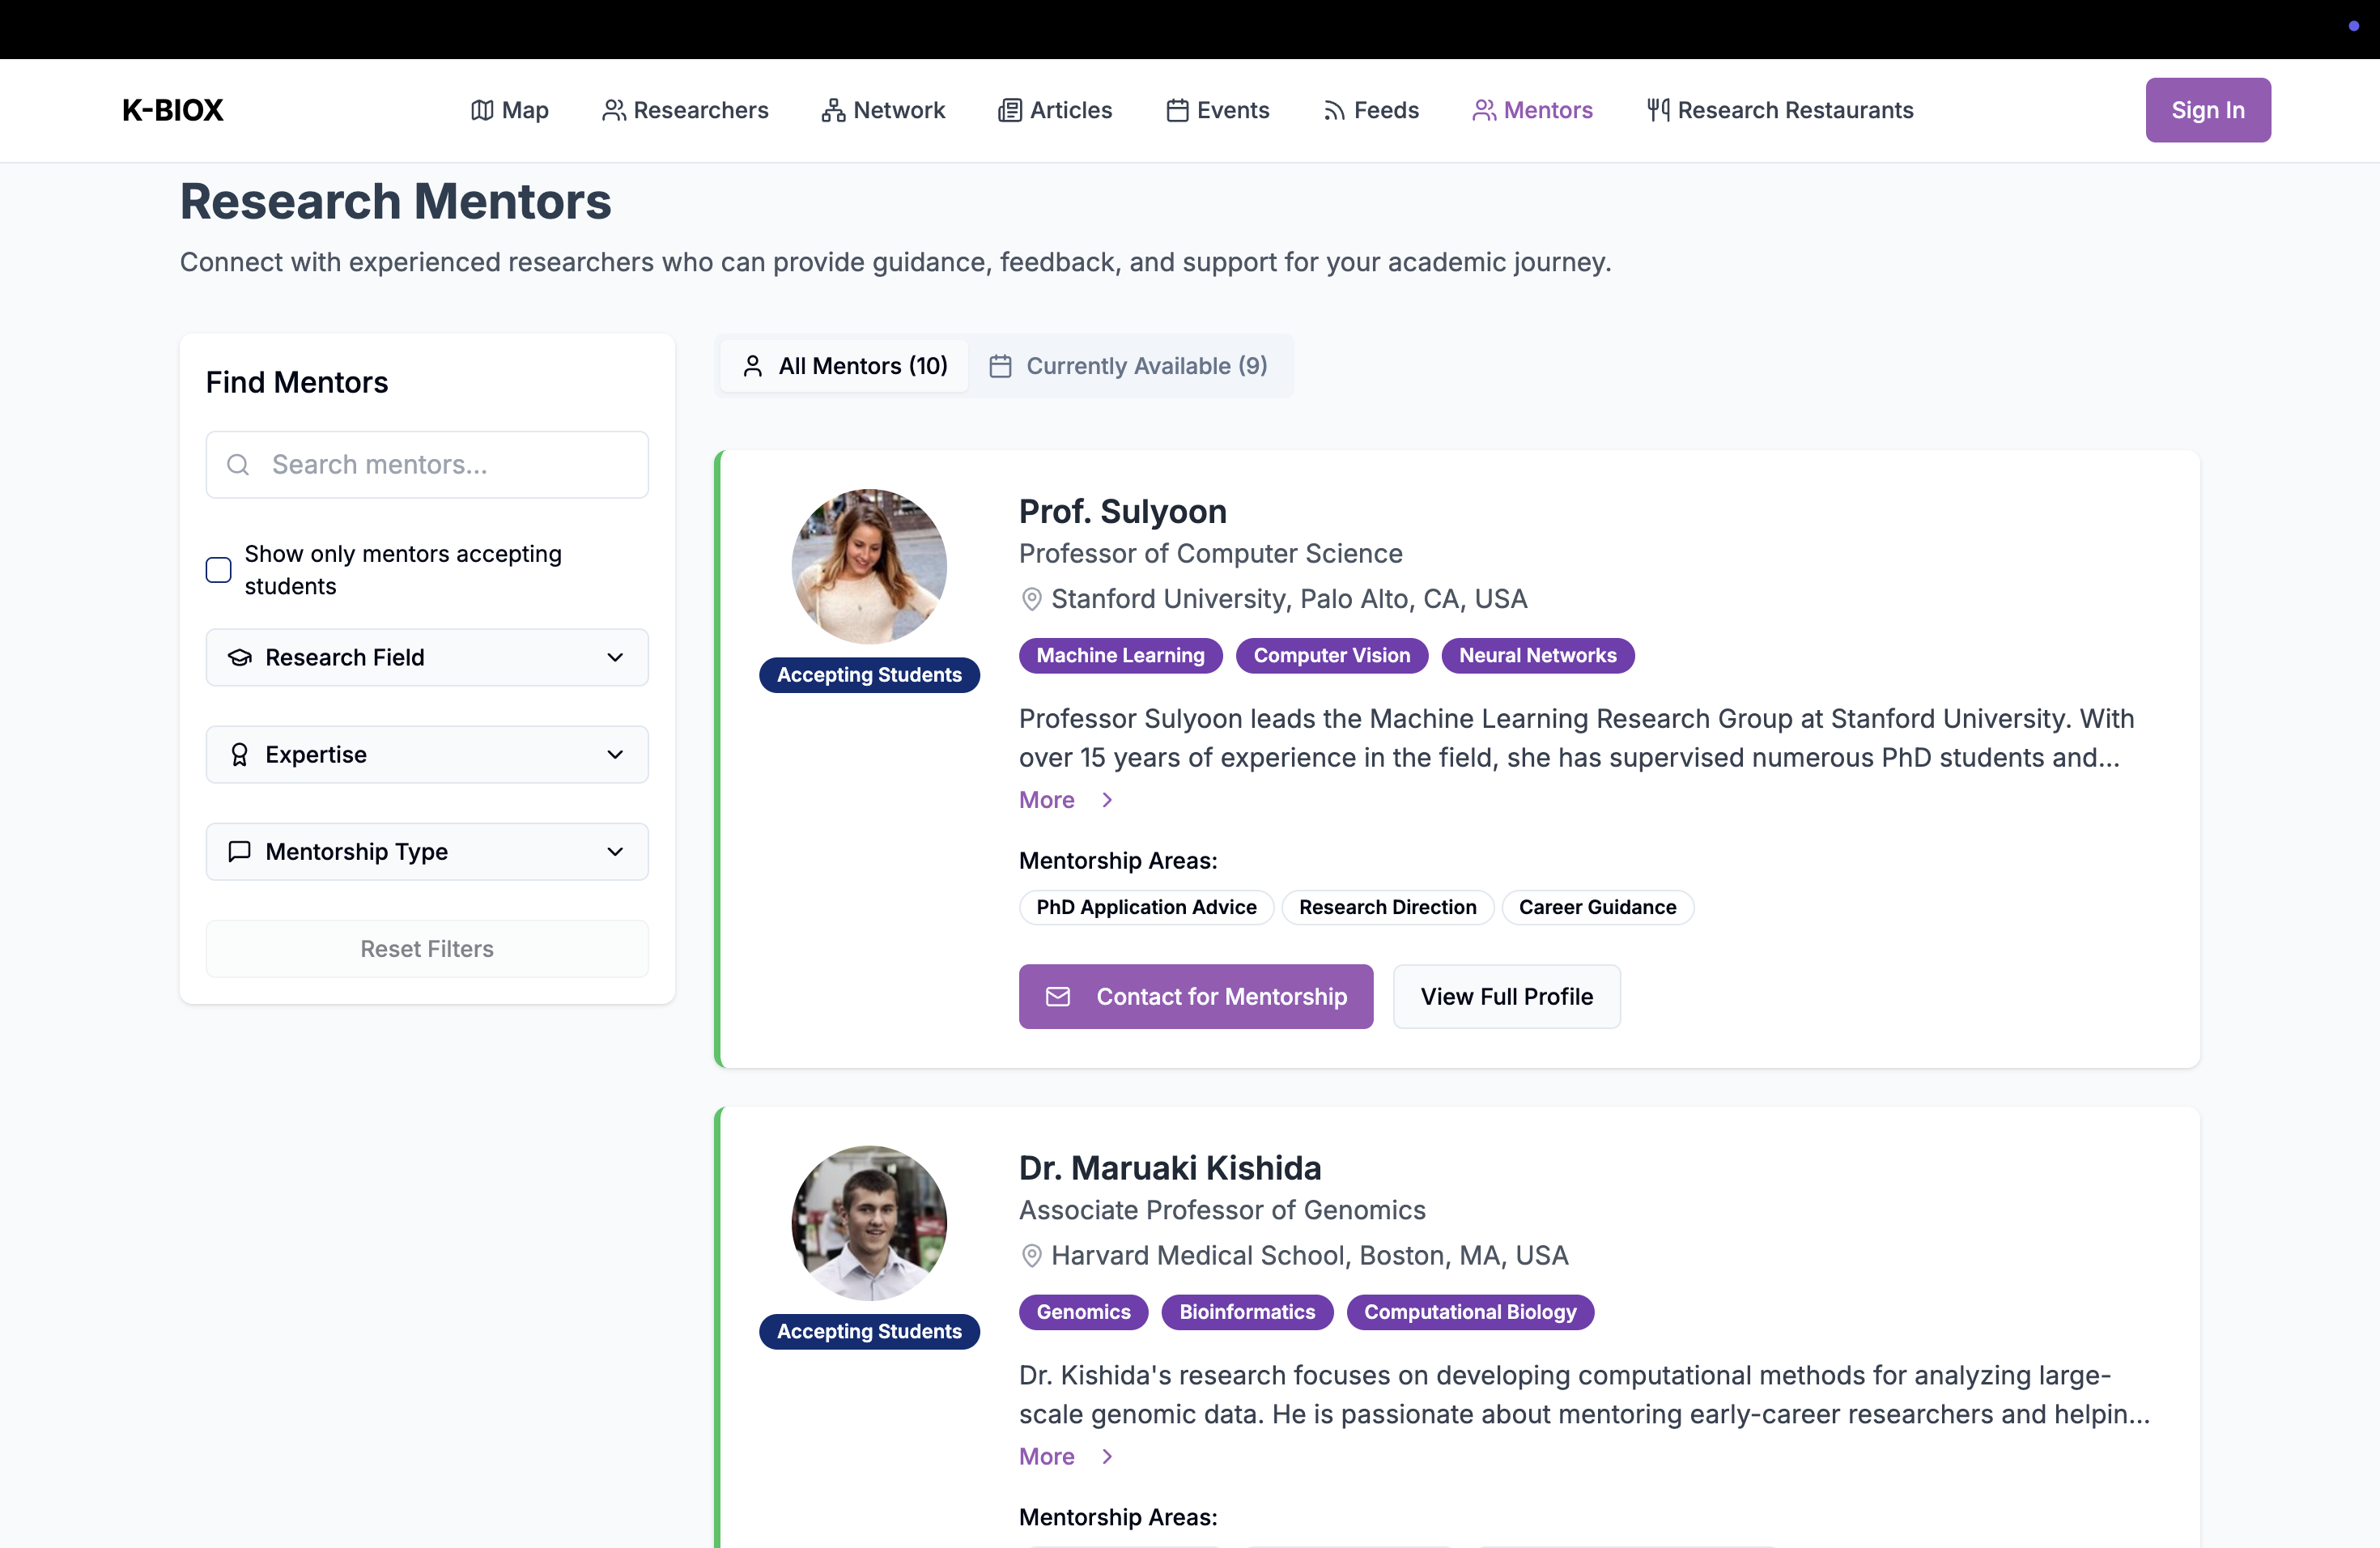The width and height of the screenshot is (2380, 1548).
Task: Expand the Research Field dropdown
Action: pyautogui.click(x=427, y=657)
